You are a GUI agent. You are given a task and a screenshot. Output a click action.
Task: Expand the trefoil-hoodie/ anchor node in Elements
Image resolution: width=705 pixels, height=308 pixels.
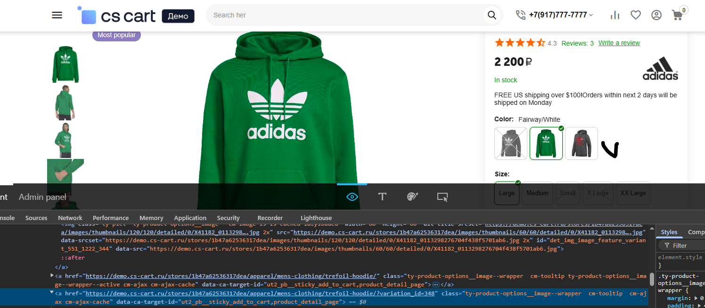pos(52,275)
